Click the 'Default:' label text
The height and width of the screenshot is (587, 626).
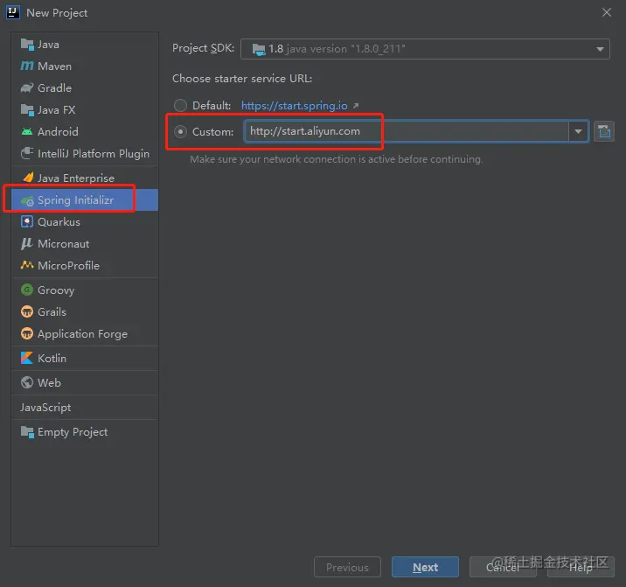(x=212, y=106)
